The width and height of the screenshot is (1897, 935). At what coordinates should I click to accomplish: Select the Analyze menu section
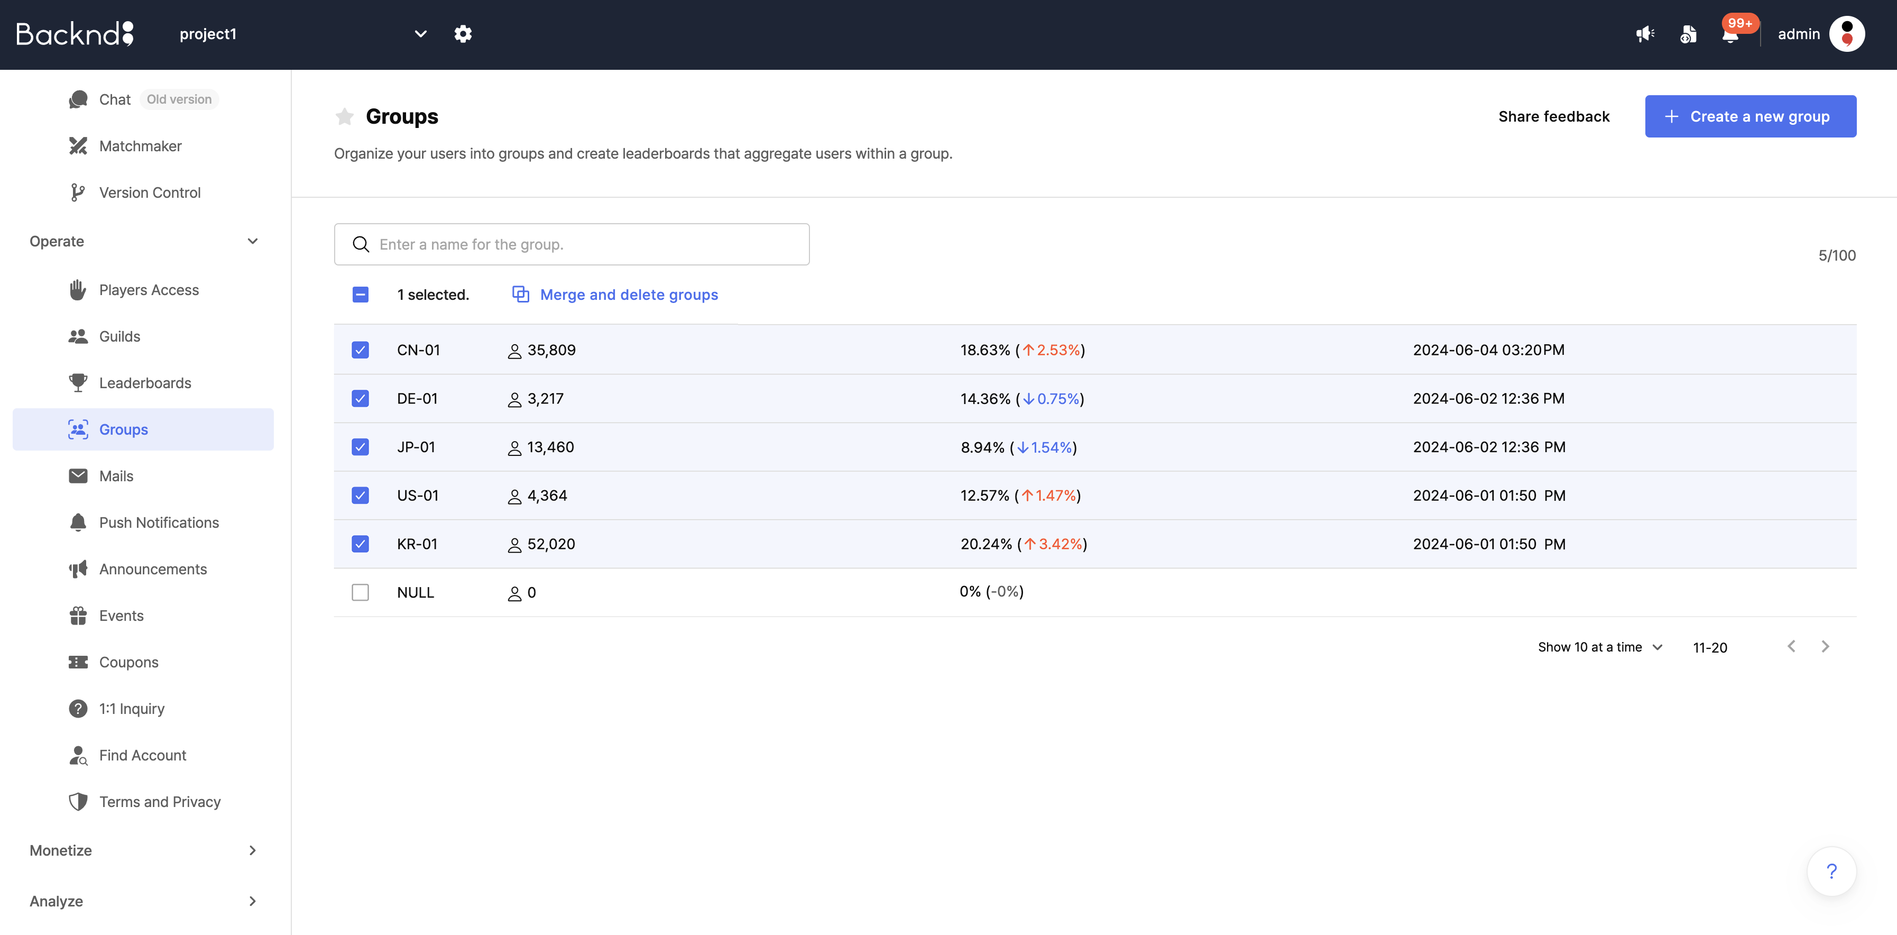tap(56, 900)
